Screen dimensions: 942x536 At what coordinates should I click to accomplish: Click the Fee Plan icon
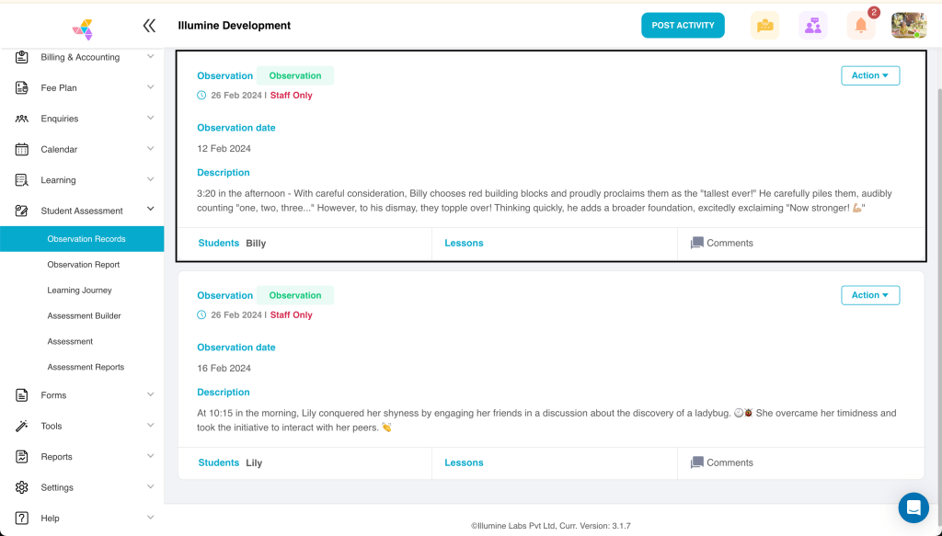point(22,87)
